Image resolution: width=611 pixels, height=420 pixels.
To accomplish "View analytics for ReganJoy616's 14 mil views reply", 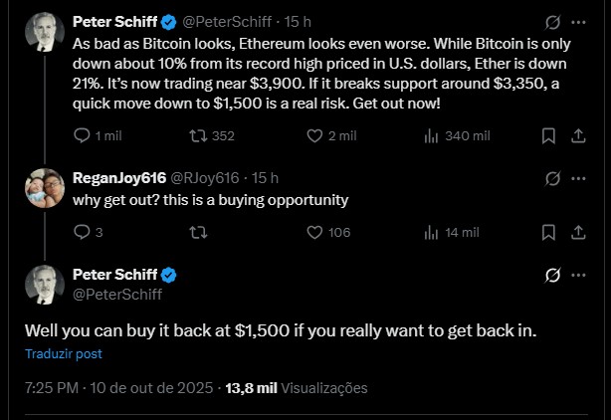I will (430, 232).
